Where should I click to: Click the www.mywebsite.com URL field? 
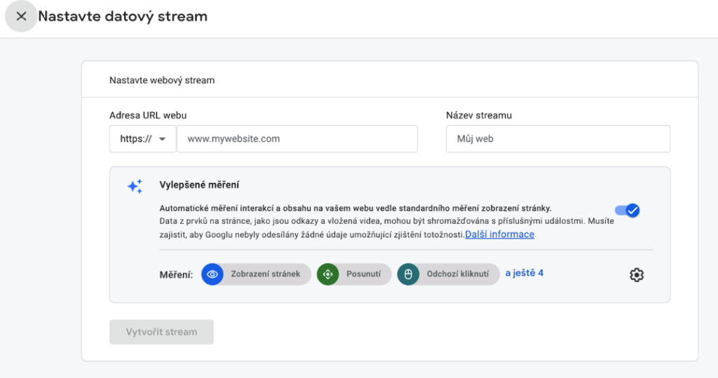point(297,139)
